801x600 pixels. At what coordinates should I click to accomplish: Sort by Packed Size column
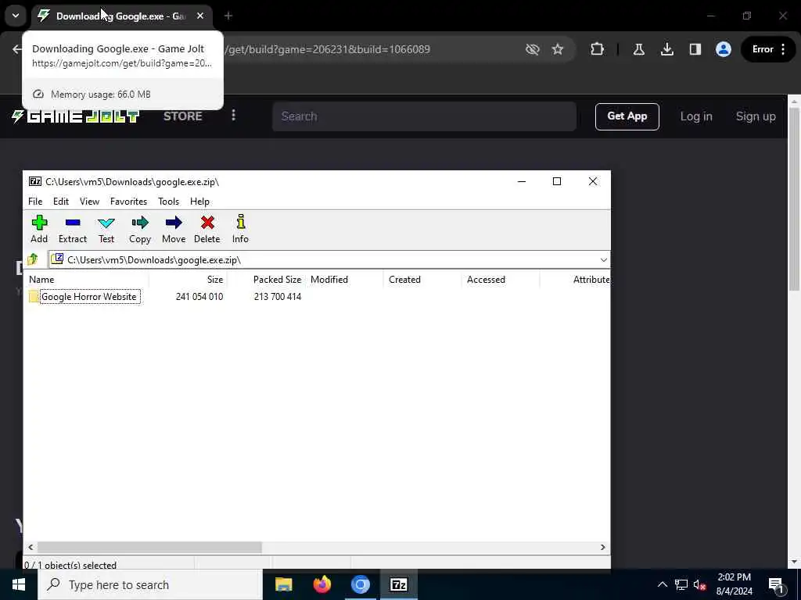266,280
